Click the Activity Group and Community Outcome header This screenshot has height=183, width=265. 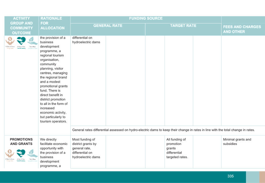[21, 25]
